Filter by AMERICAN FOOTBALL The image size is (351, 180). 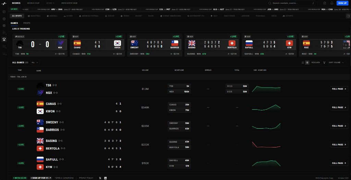tap(89, 16)
